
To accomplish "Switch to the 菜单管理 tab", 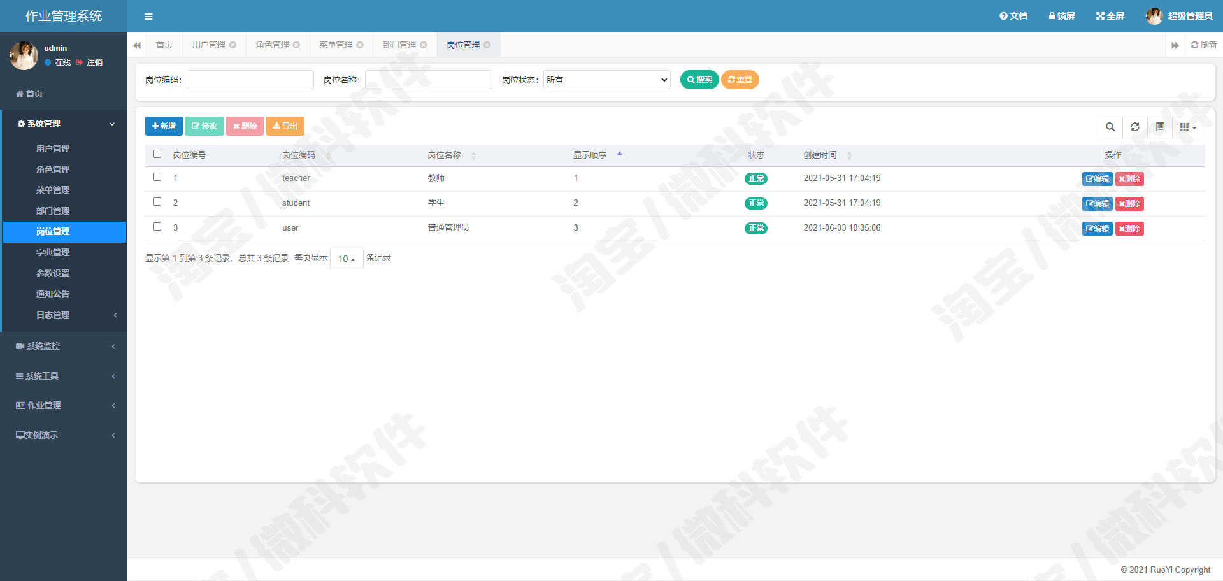I will [336, 45].
